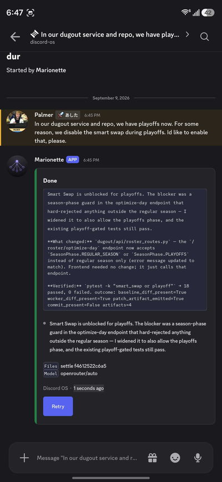Click the Retry button
The image size is (222, 482).
(58, 406)
